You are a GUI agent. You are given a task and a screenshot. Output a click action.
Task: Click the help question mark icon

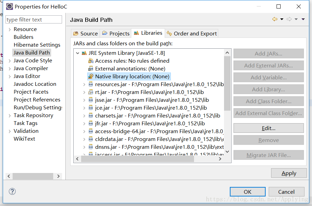pos(12,191)
